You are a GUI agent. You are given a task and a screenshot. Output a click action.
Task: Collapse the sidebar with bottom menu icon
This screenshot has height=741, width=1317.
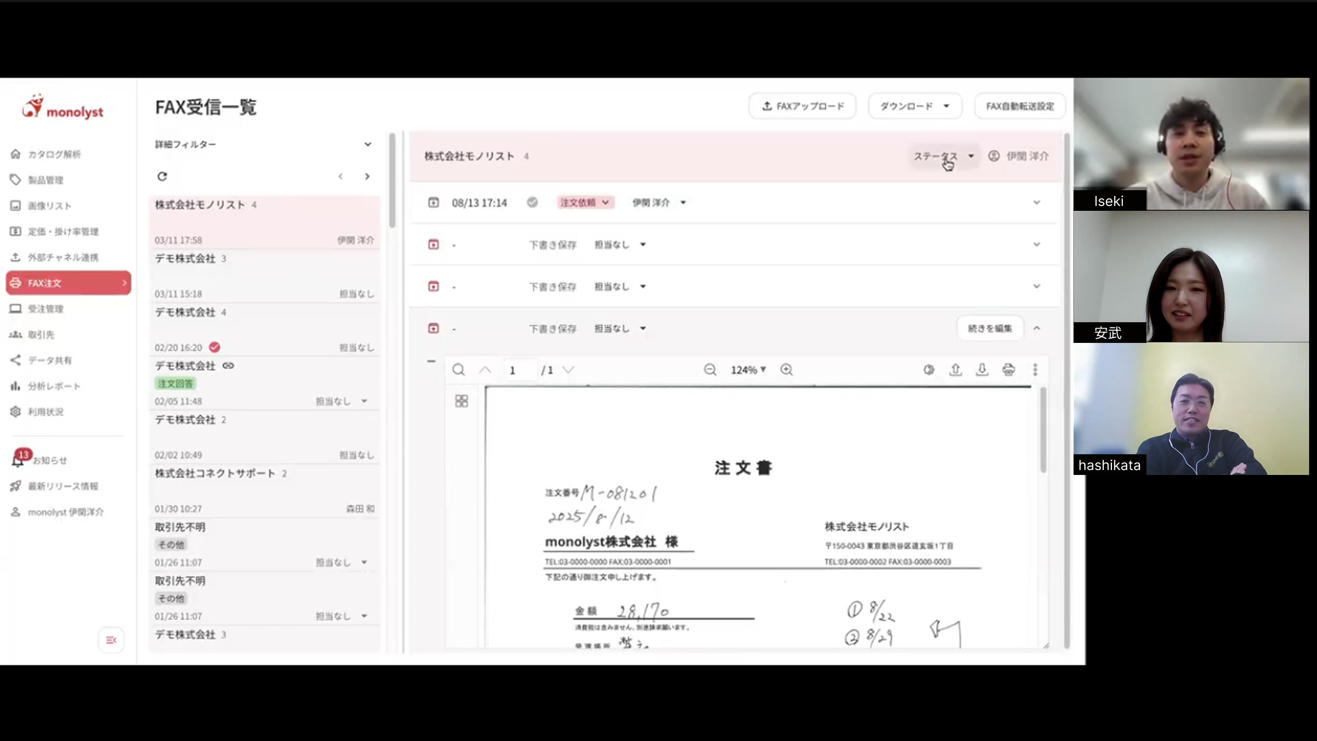coord(111,640)
